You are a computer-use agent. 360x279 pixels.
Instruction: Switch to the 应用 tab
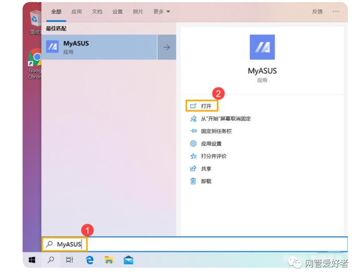(x=77, y=12)
